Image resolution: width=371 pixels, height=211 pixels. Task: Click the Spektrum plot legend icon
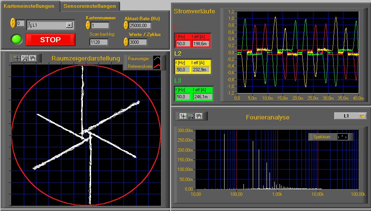click(342, 137)
